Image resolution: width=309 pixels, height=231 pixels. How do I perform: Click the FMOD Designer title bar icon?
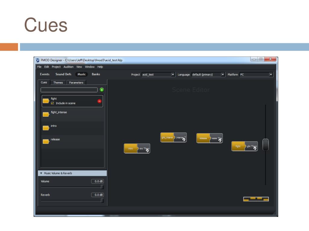point(38,60)
